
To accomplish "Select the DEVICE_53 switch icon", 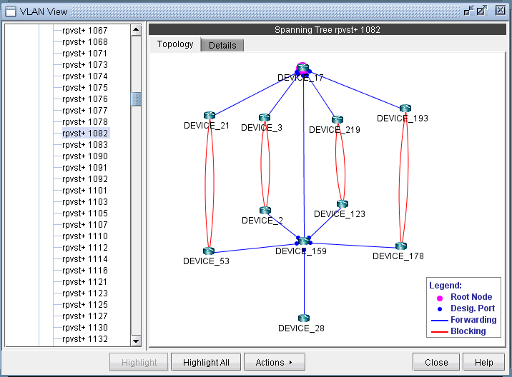I will [208, 251].
